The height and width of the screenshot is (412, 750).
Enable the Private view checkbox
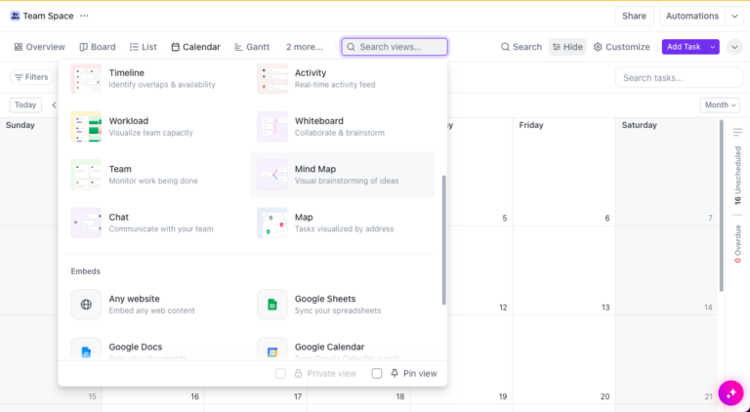[x=280, y=373]
